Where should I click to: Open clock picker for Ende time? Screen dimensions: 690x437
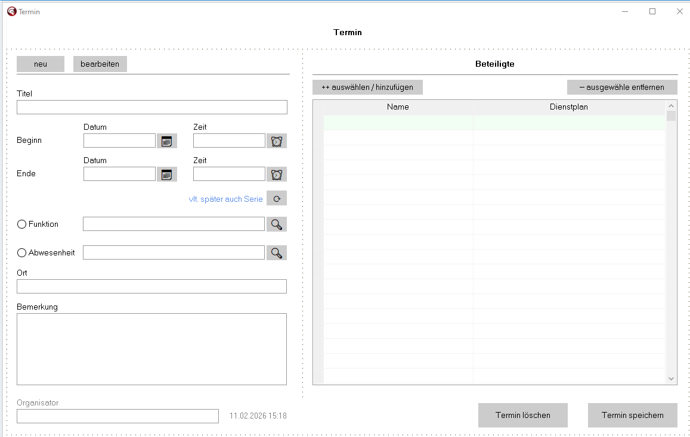(276, 174)
